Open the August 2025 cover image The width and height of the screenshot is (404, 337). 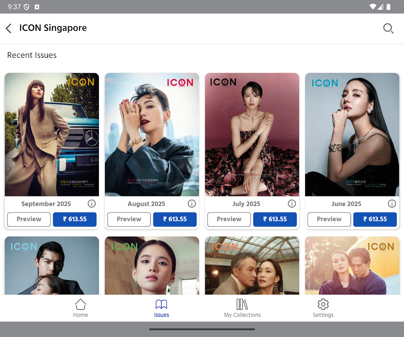152,134
